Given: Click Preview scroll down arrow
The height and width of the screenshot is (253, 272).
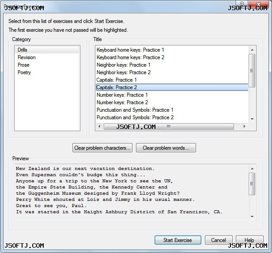Looking at the screenshot, I should point(252,217).
